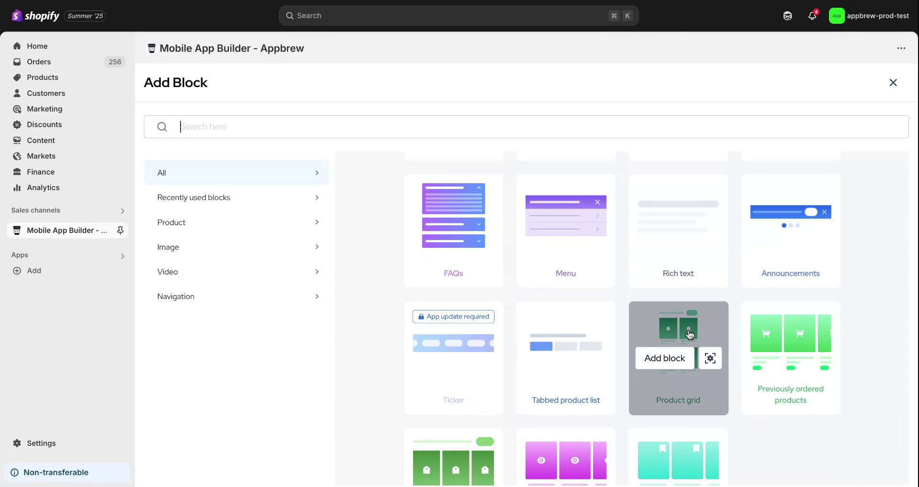The width and height of the screenshot is (919, 487).
Task: Open the three-dot app menu
Action: [x=901, y=48]
